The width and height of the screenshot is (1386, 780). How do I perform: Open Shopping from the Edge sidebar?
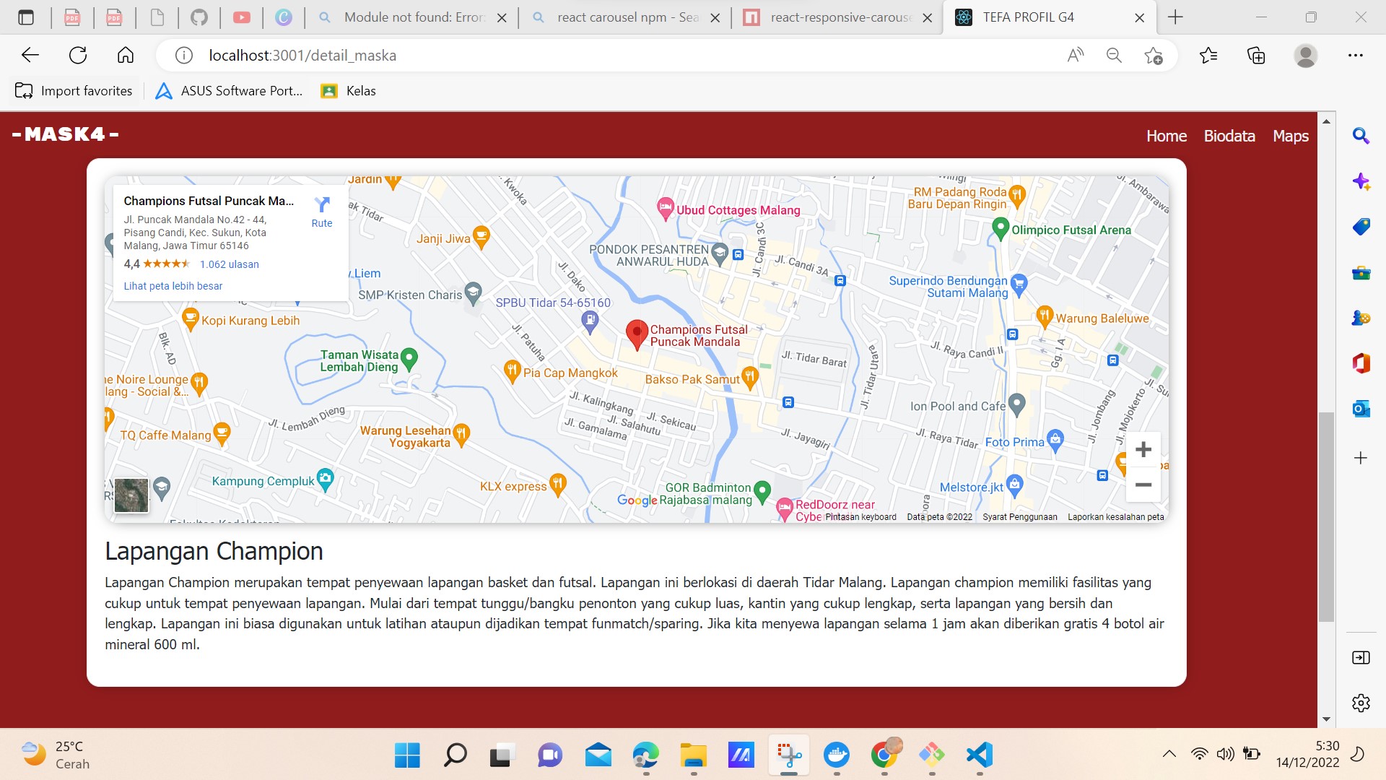click(1361, 227)
